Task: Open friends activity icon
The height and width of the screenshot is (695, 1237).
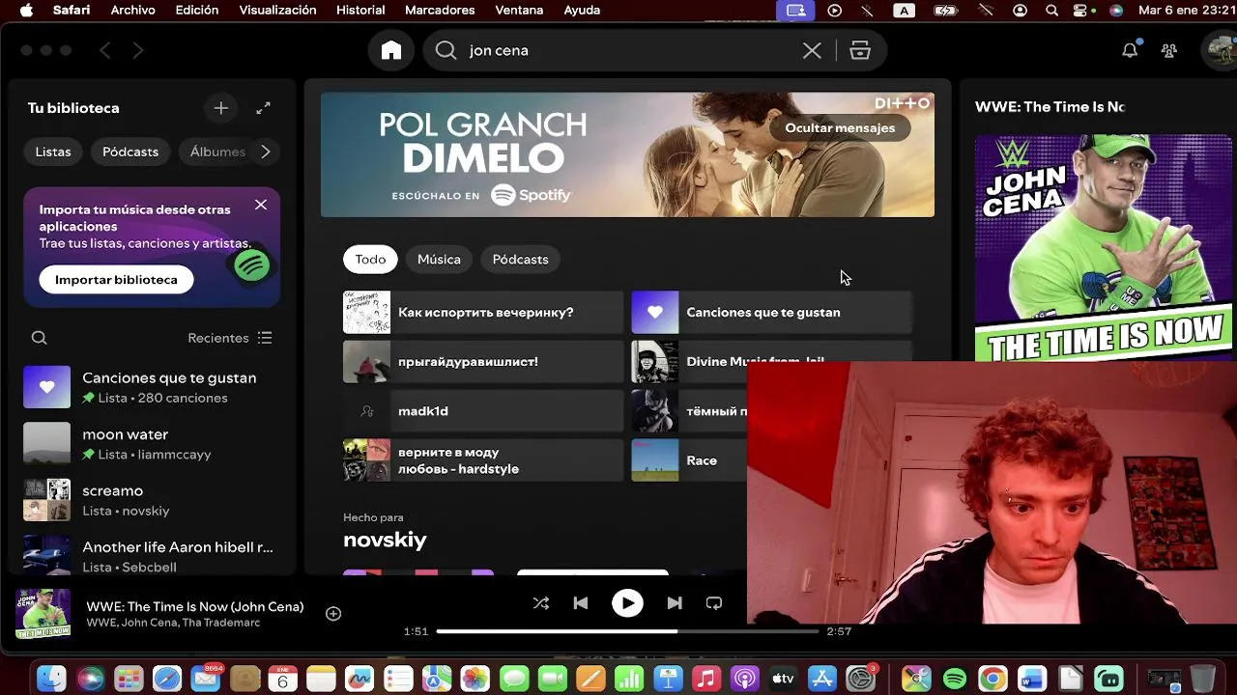Action: tap(1169, 50)
